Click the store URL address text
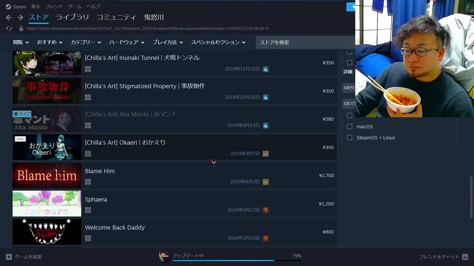The height and width of the screenshot is (266, 474). click(x=147, y=28)
